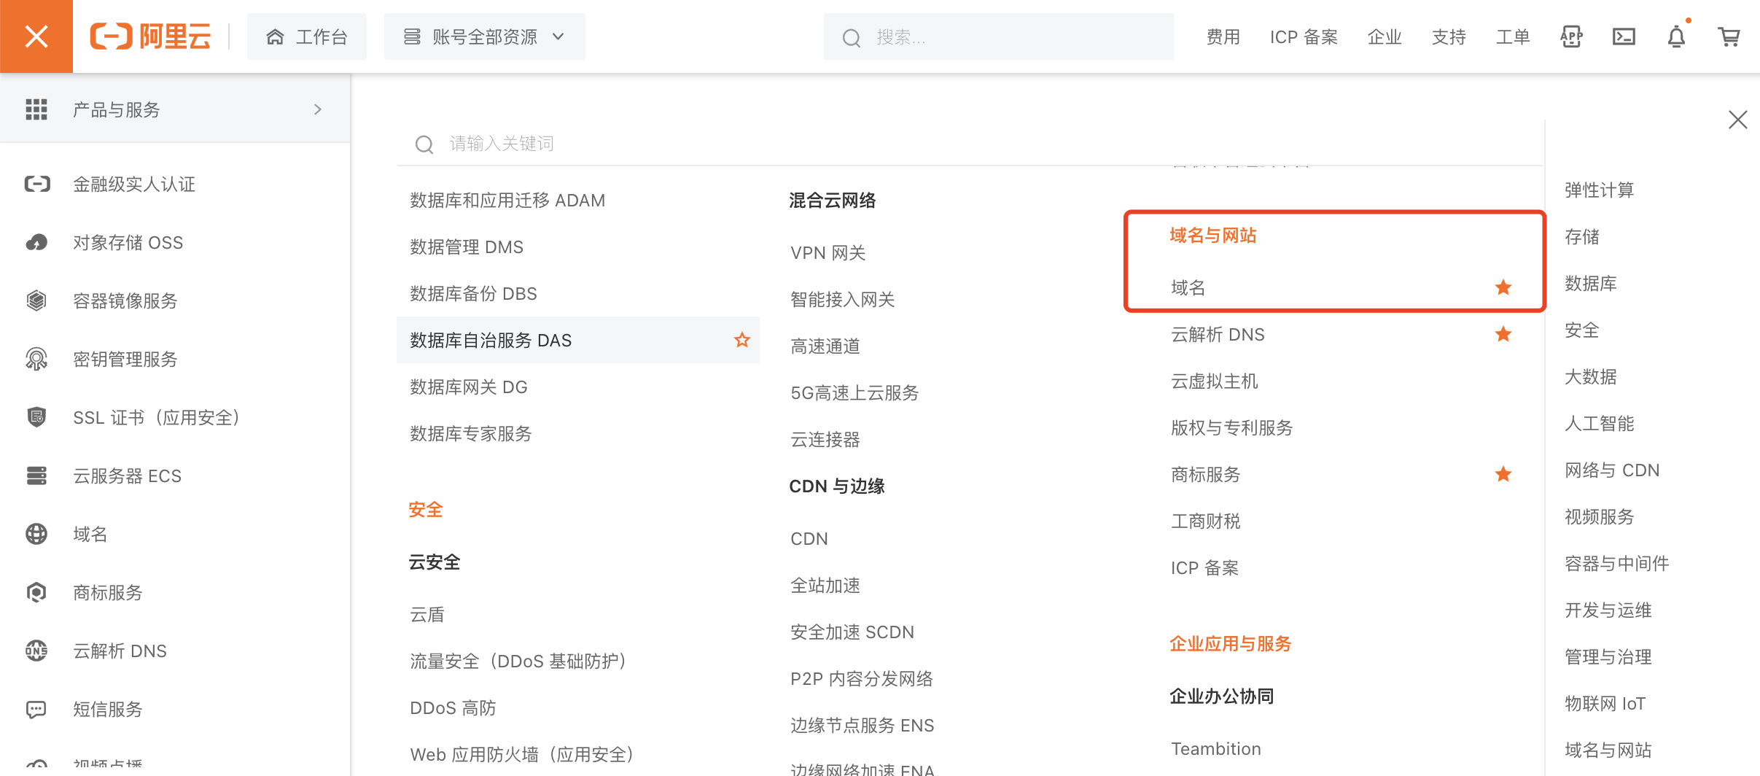Open the shopping cart icon

pyautogui.click(x=1729, y=36)
